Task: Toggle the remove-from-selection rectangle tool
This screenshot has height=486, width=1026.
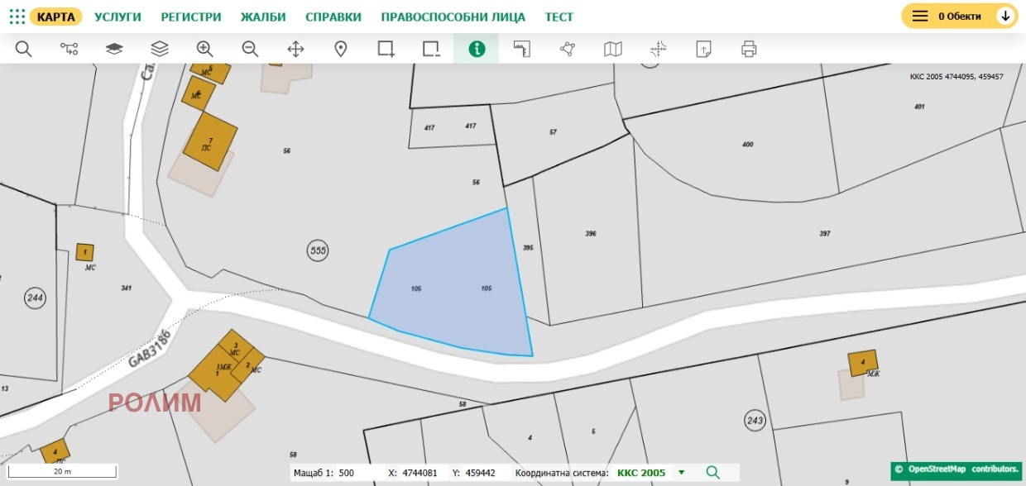Action: (431, 49)
